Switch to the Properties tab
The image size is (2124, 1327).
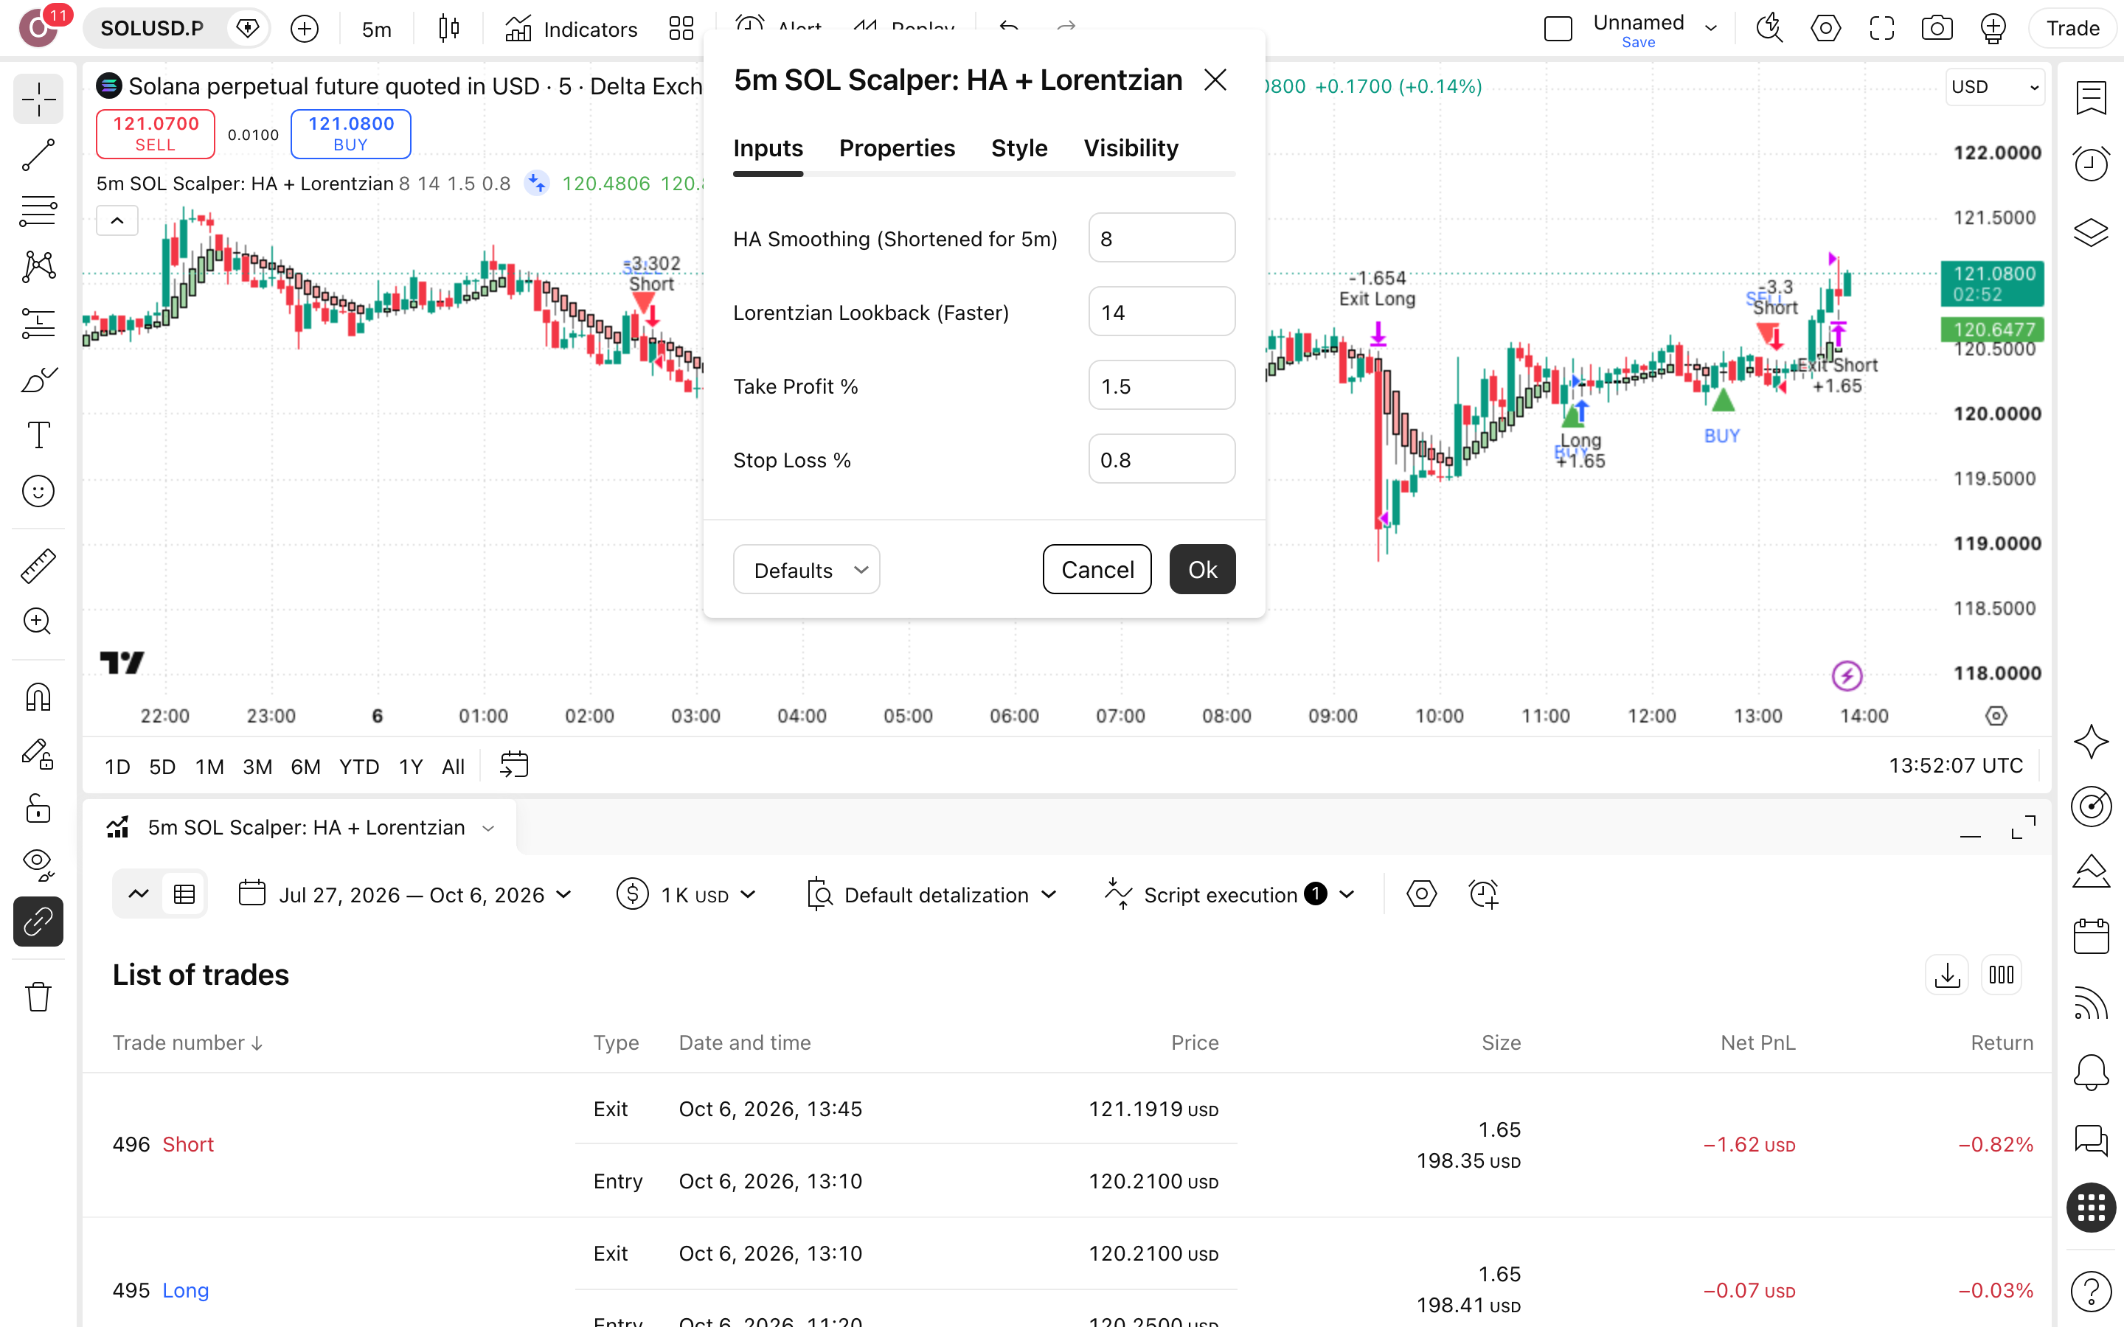897,148
